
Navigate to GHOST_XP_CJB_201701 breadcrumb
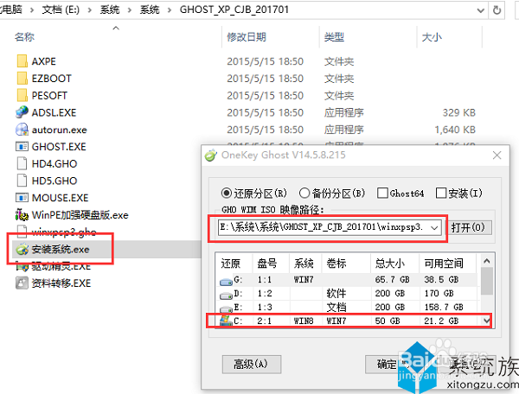click(234, 10)
